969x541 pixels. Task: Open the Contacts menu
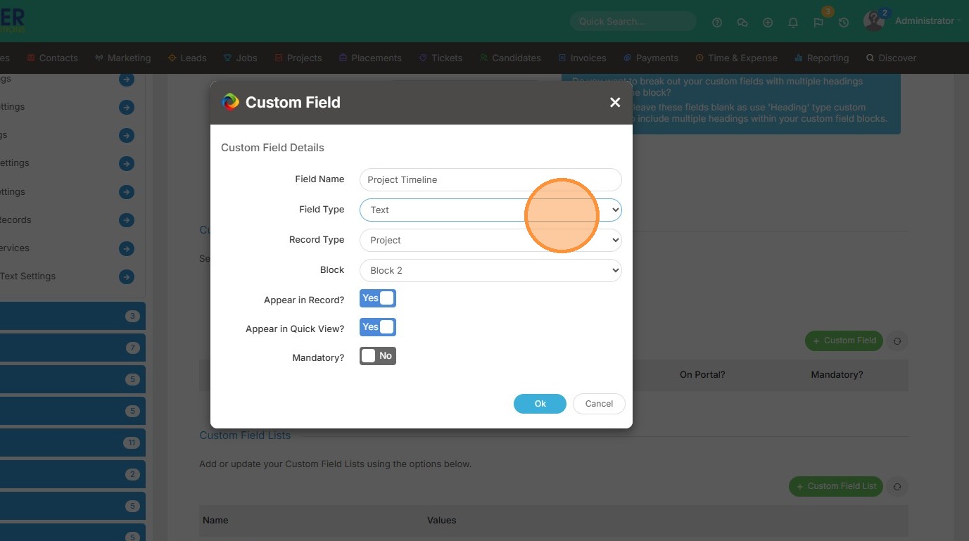52,58
